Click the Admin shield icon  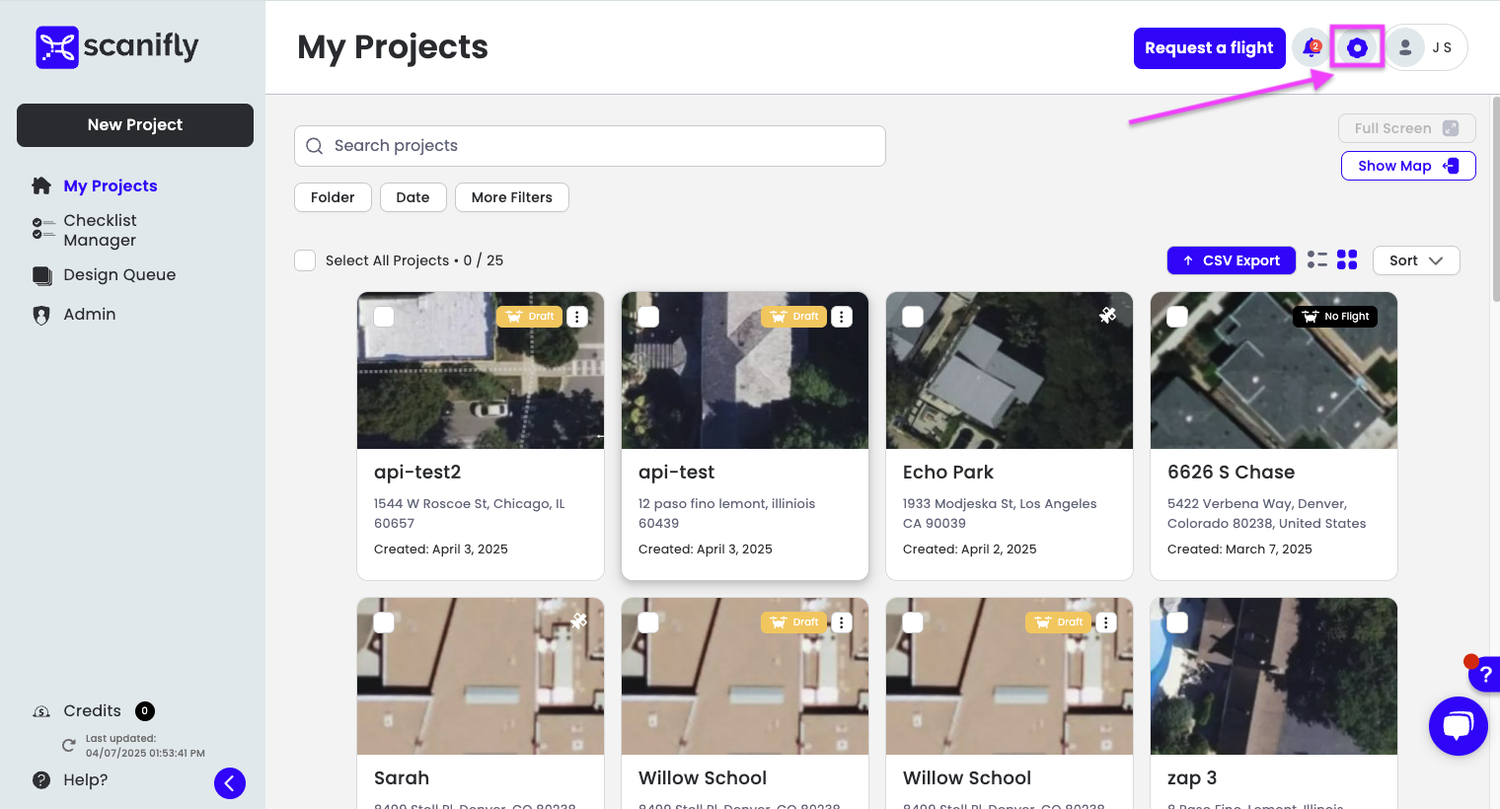(x=41, y=315)
